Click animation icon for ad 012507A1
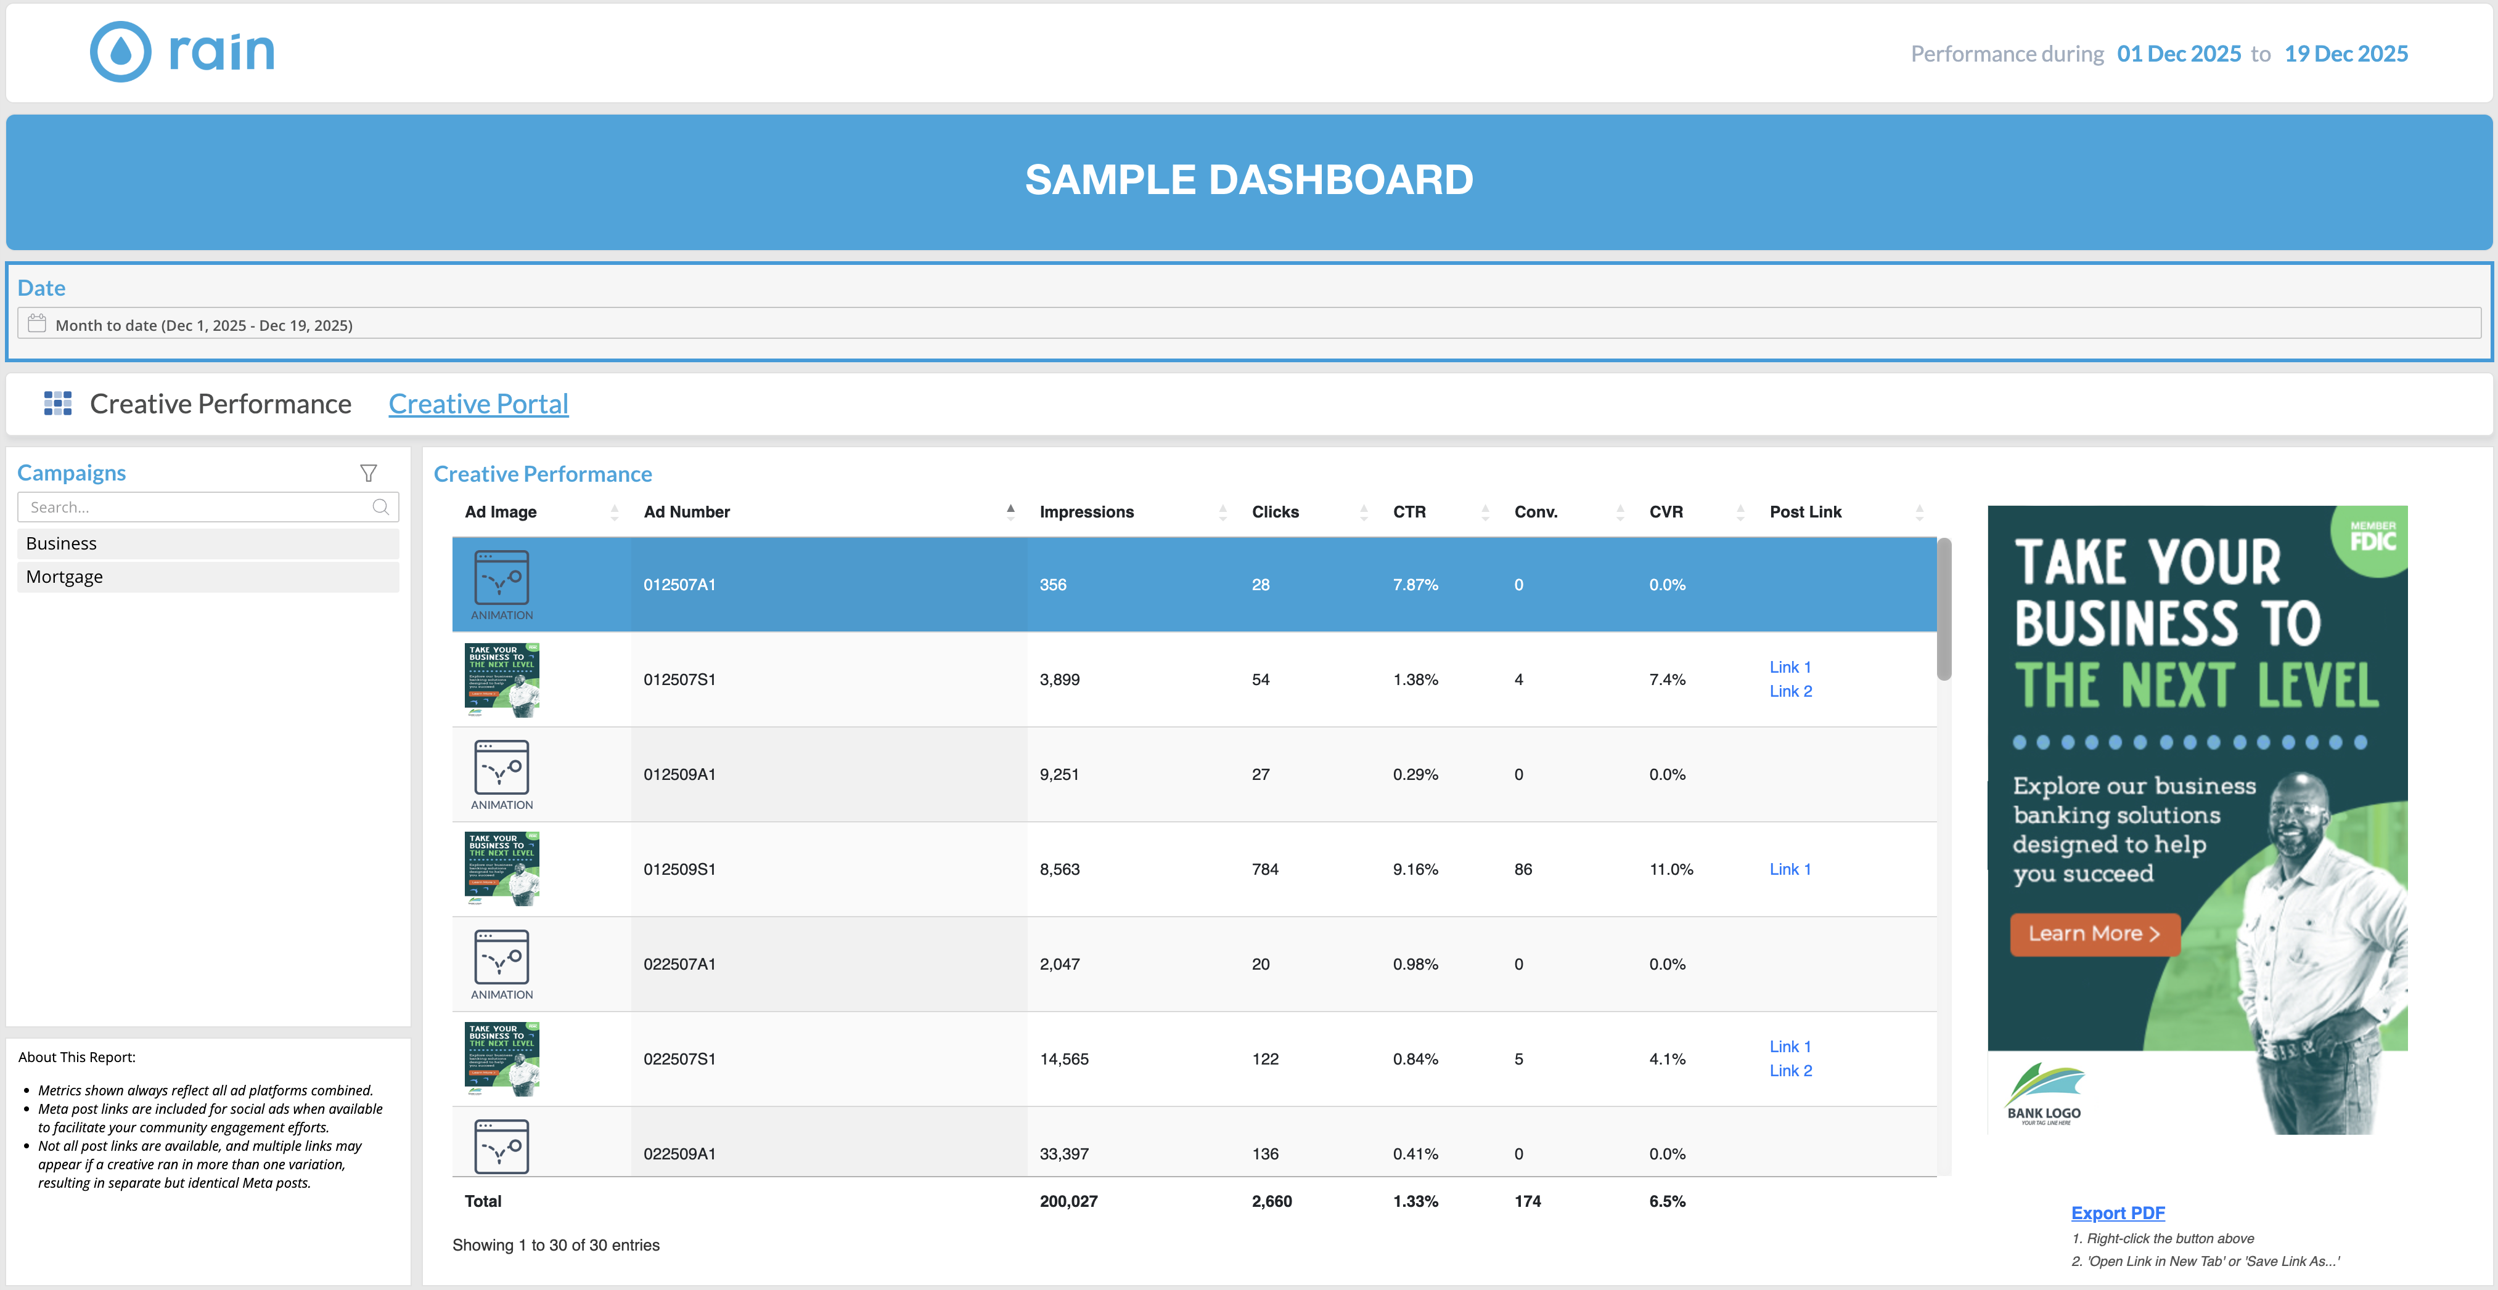 pyautogui.click(x=501, y=578)
